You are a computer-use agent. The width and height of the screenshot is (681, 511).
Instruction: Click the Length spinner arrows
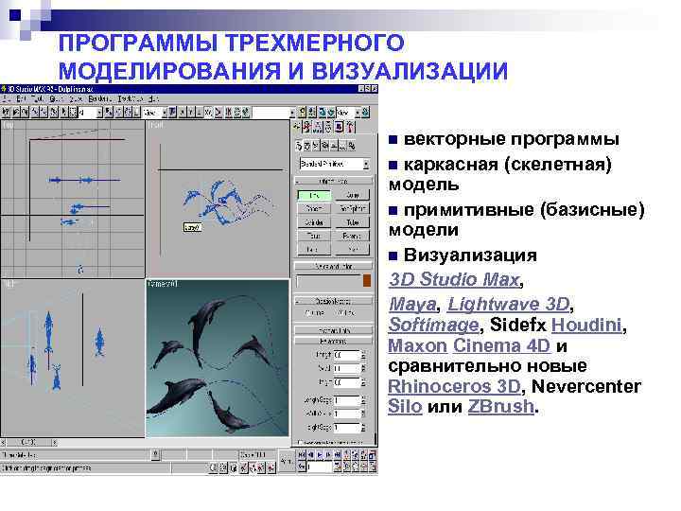[x=363, y=355]
